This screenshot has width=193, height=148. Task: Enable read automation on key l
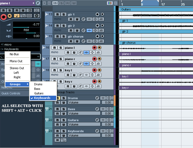click(68, 75)
